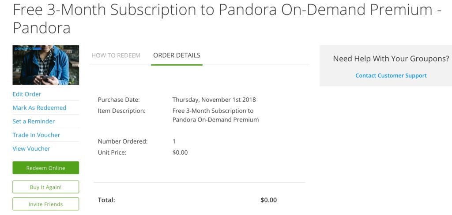Click the green Redeem Online button

coord(45,168)
